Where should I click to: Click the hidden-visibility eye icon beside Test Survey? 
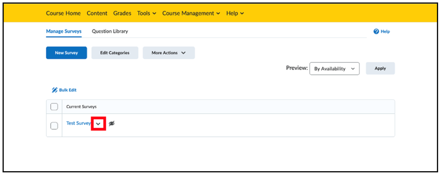[x=112, y=123]
